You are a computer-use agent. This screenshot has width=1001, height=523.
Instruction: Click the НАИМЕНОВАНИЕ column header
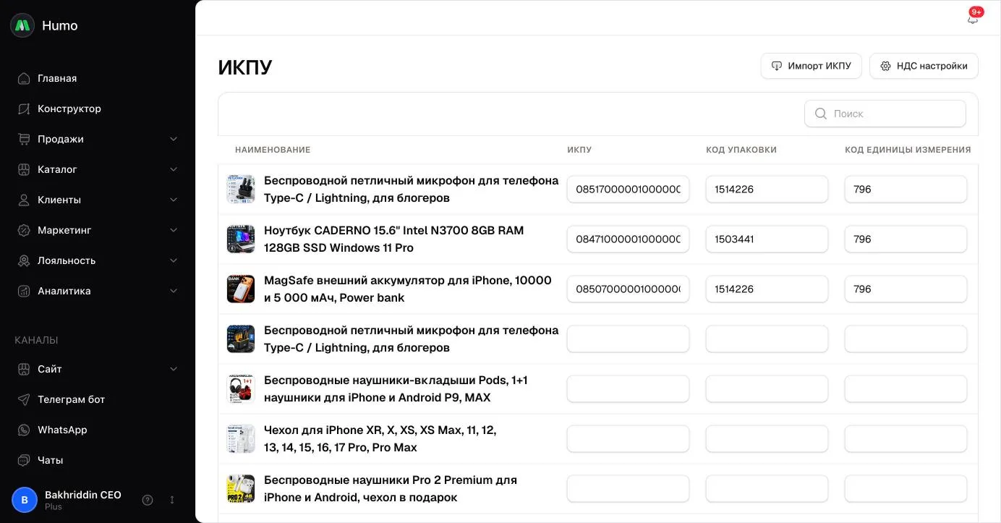click(273, 150)
